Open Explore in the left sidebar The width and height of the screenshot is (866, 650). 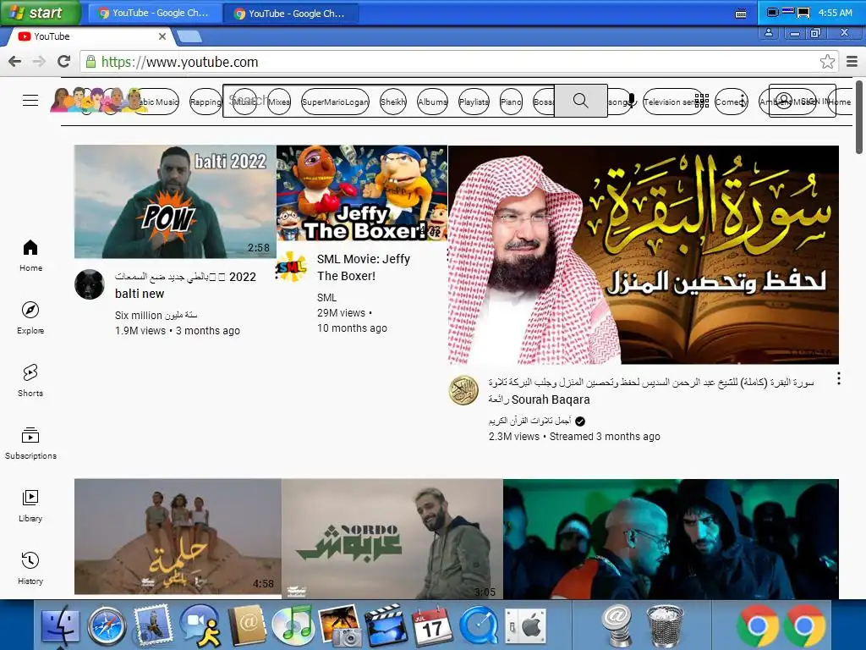tap(30, 318)
